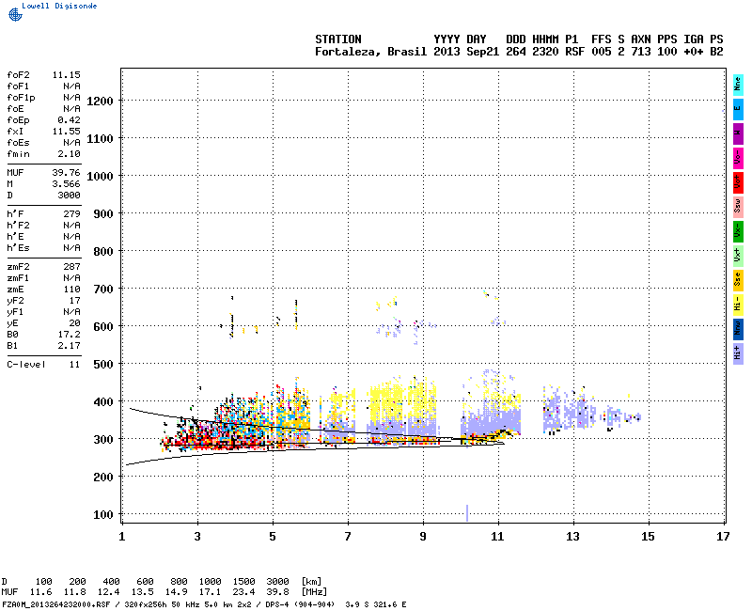Click the foEs label
The image size is (752, 611).
point(18,143)
